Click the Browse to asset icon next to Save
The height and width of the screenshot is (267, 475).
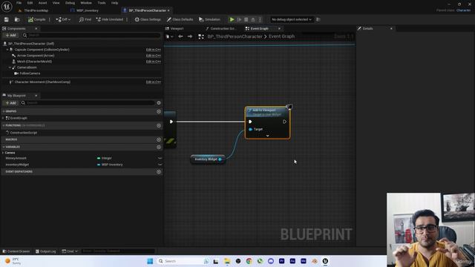[17, 19]
